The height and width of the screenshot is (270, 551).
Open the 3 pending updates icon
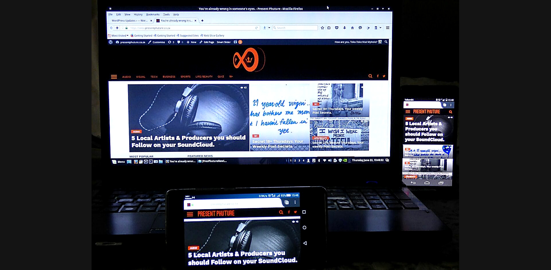click(171, 42)
